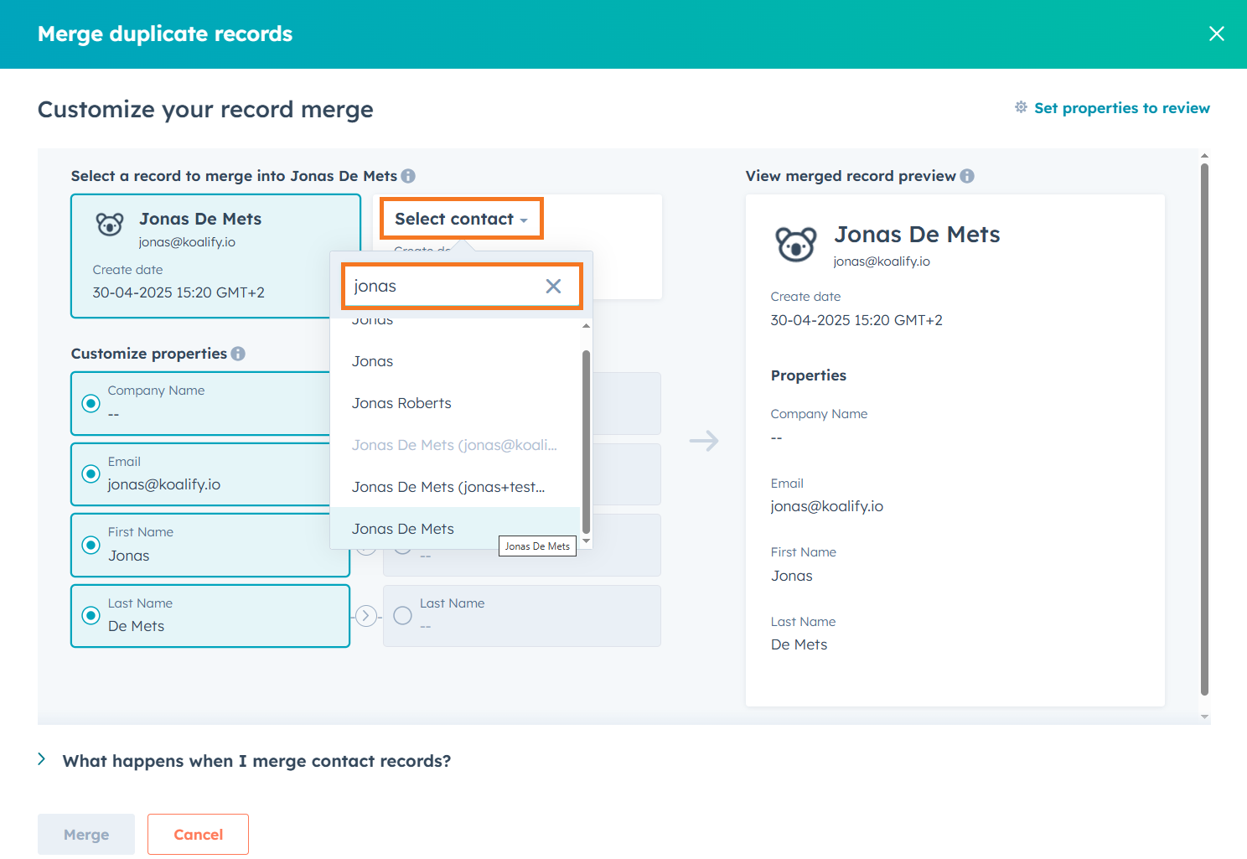Select the Company Name radio button

[x=91, y=403]
